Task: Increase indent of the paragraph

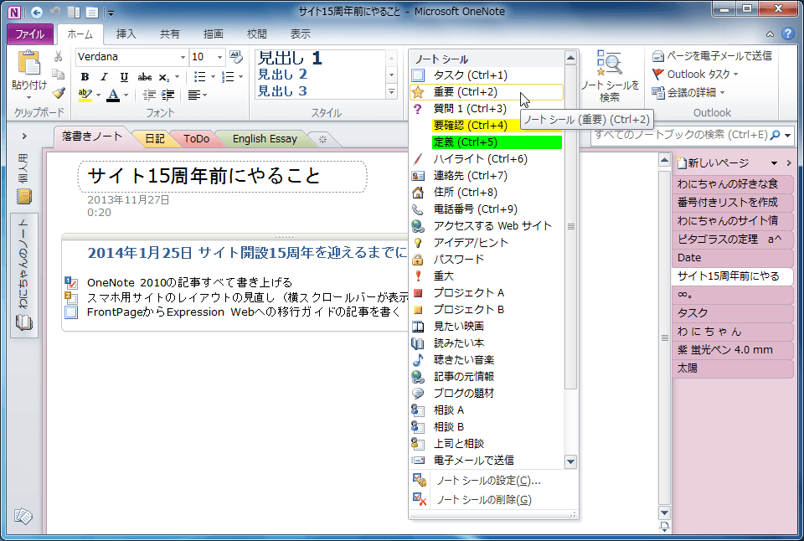Action: click(167, 95)
